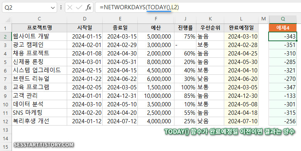Click the dash progress cell for 광고 캠페인
The width and height of the screenshot is (301, 151).
[x=185, y=45]
